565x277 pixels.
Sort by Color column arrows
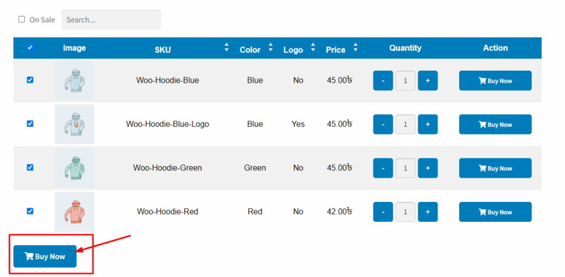point(270,47)
